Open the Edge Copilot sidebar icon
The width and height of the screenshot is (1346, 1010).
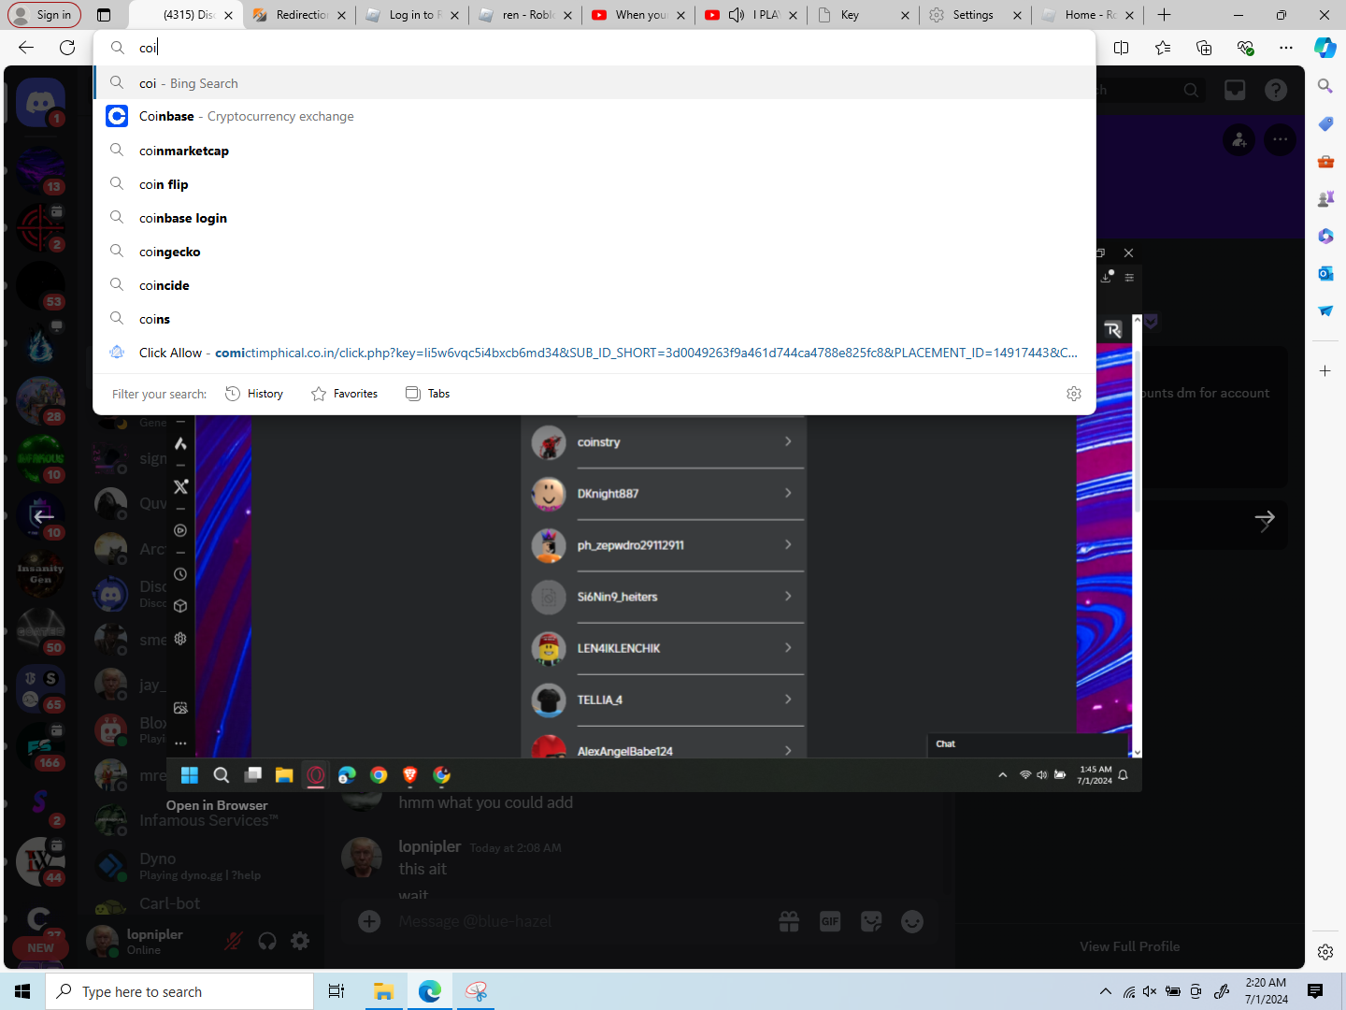point(1325,48)
